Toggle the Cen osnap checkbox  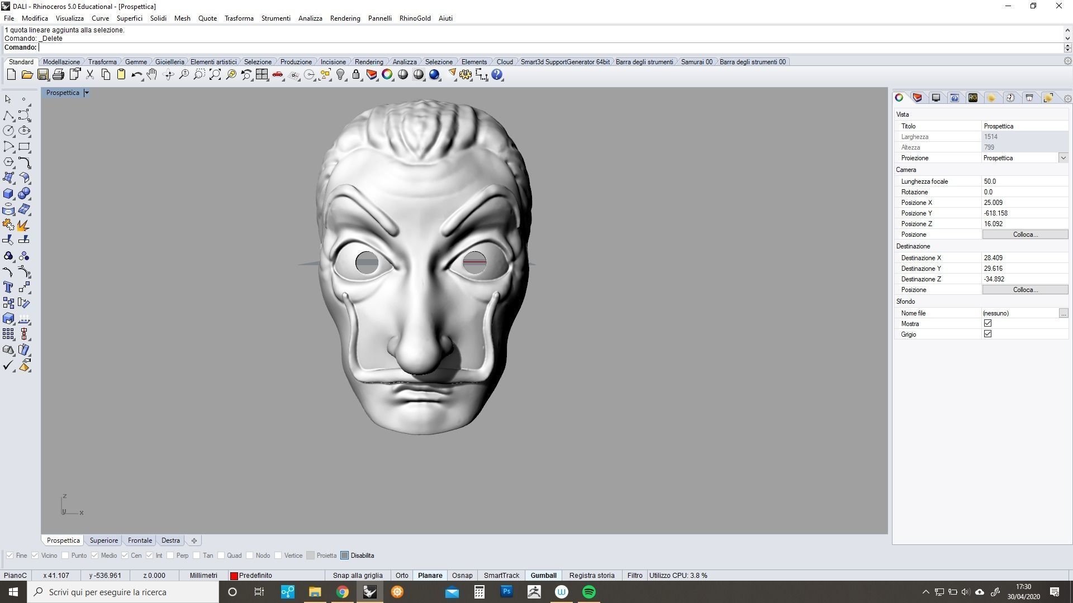tap(125, 556)
